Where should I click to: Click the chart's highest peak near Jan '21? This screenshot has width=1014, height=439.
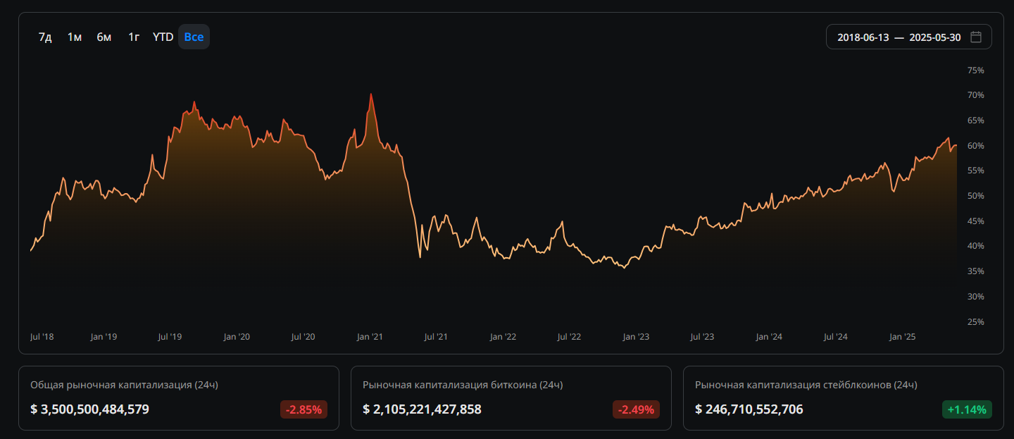click(371, 94)
